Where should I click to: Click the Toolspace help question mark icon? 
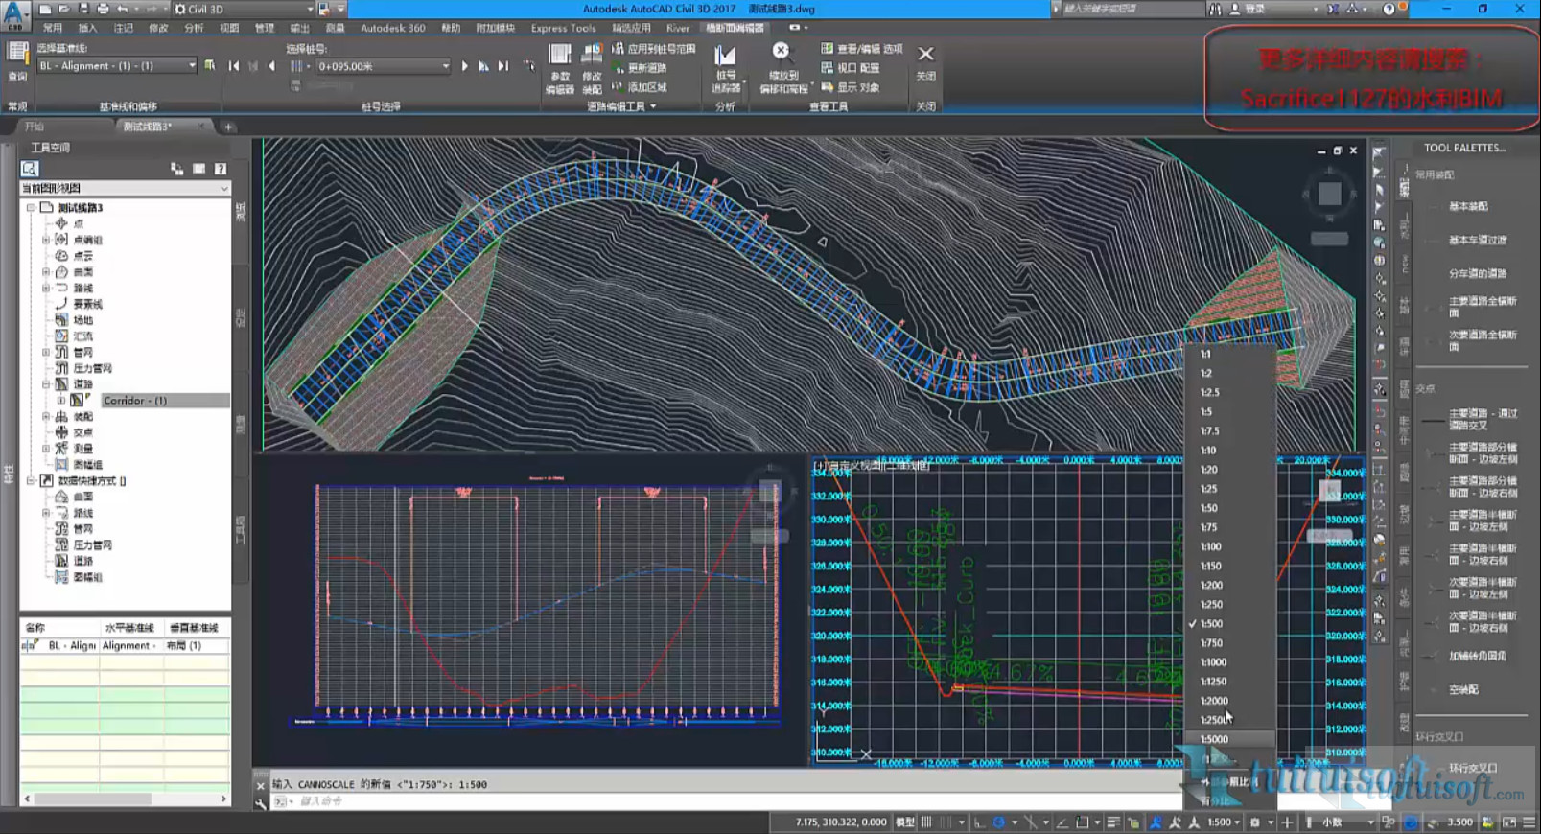(x=221, y=169)
